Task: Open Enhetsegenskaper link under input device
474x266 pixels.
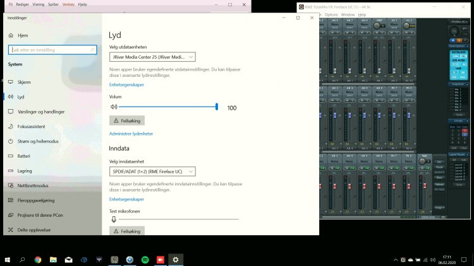Action: point(126,199)
